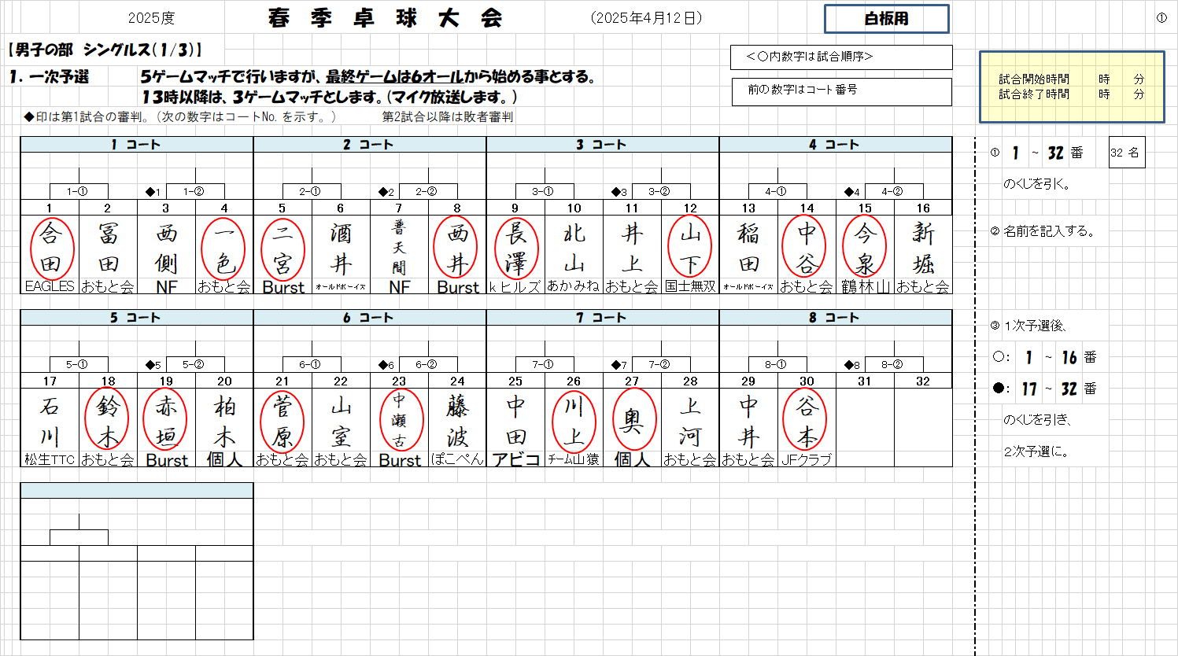Click the 32 名 count box
The width and height of the screenshot is (1178, 656).
(x=1126, y=153)
